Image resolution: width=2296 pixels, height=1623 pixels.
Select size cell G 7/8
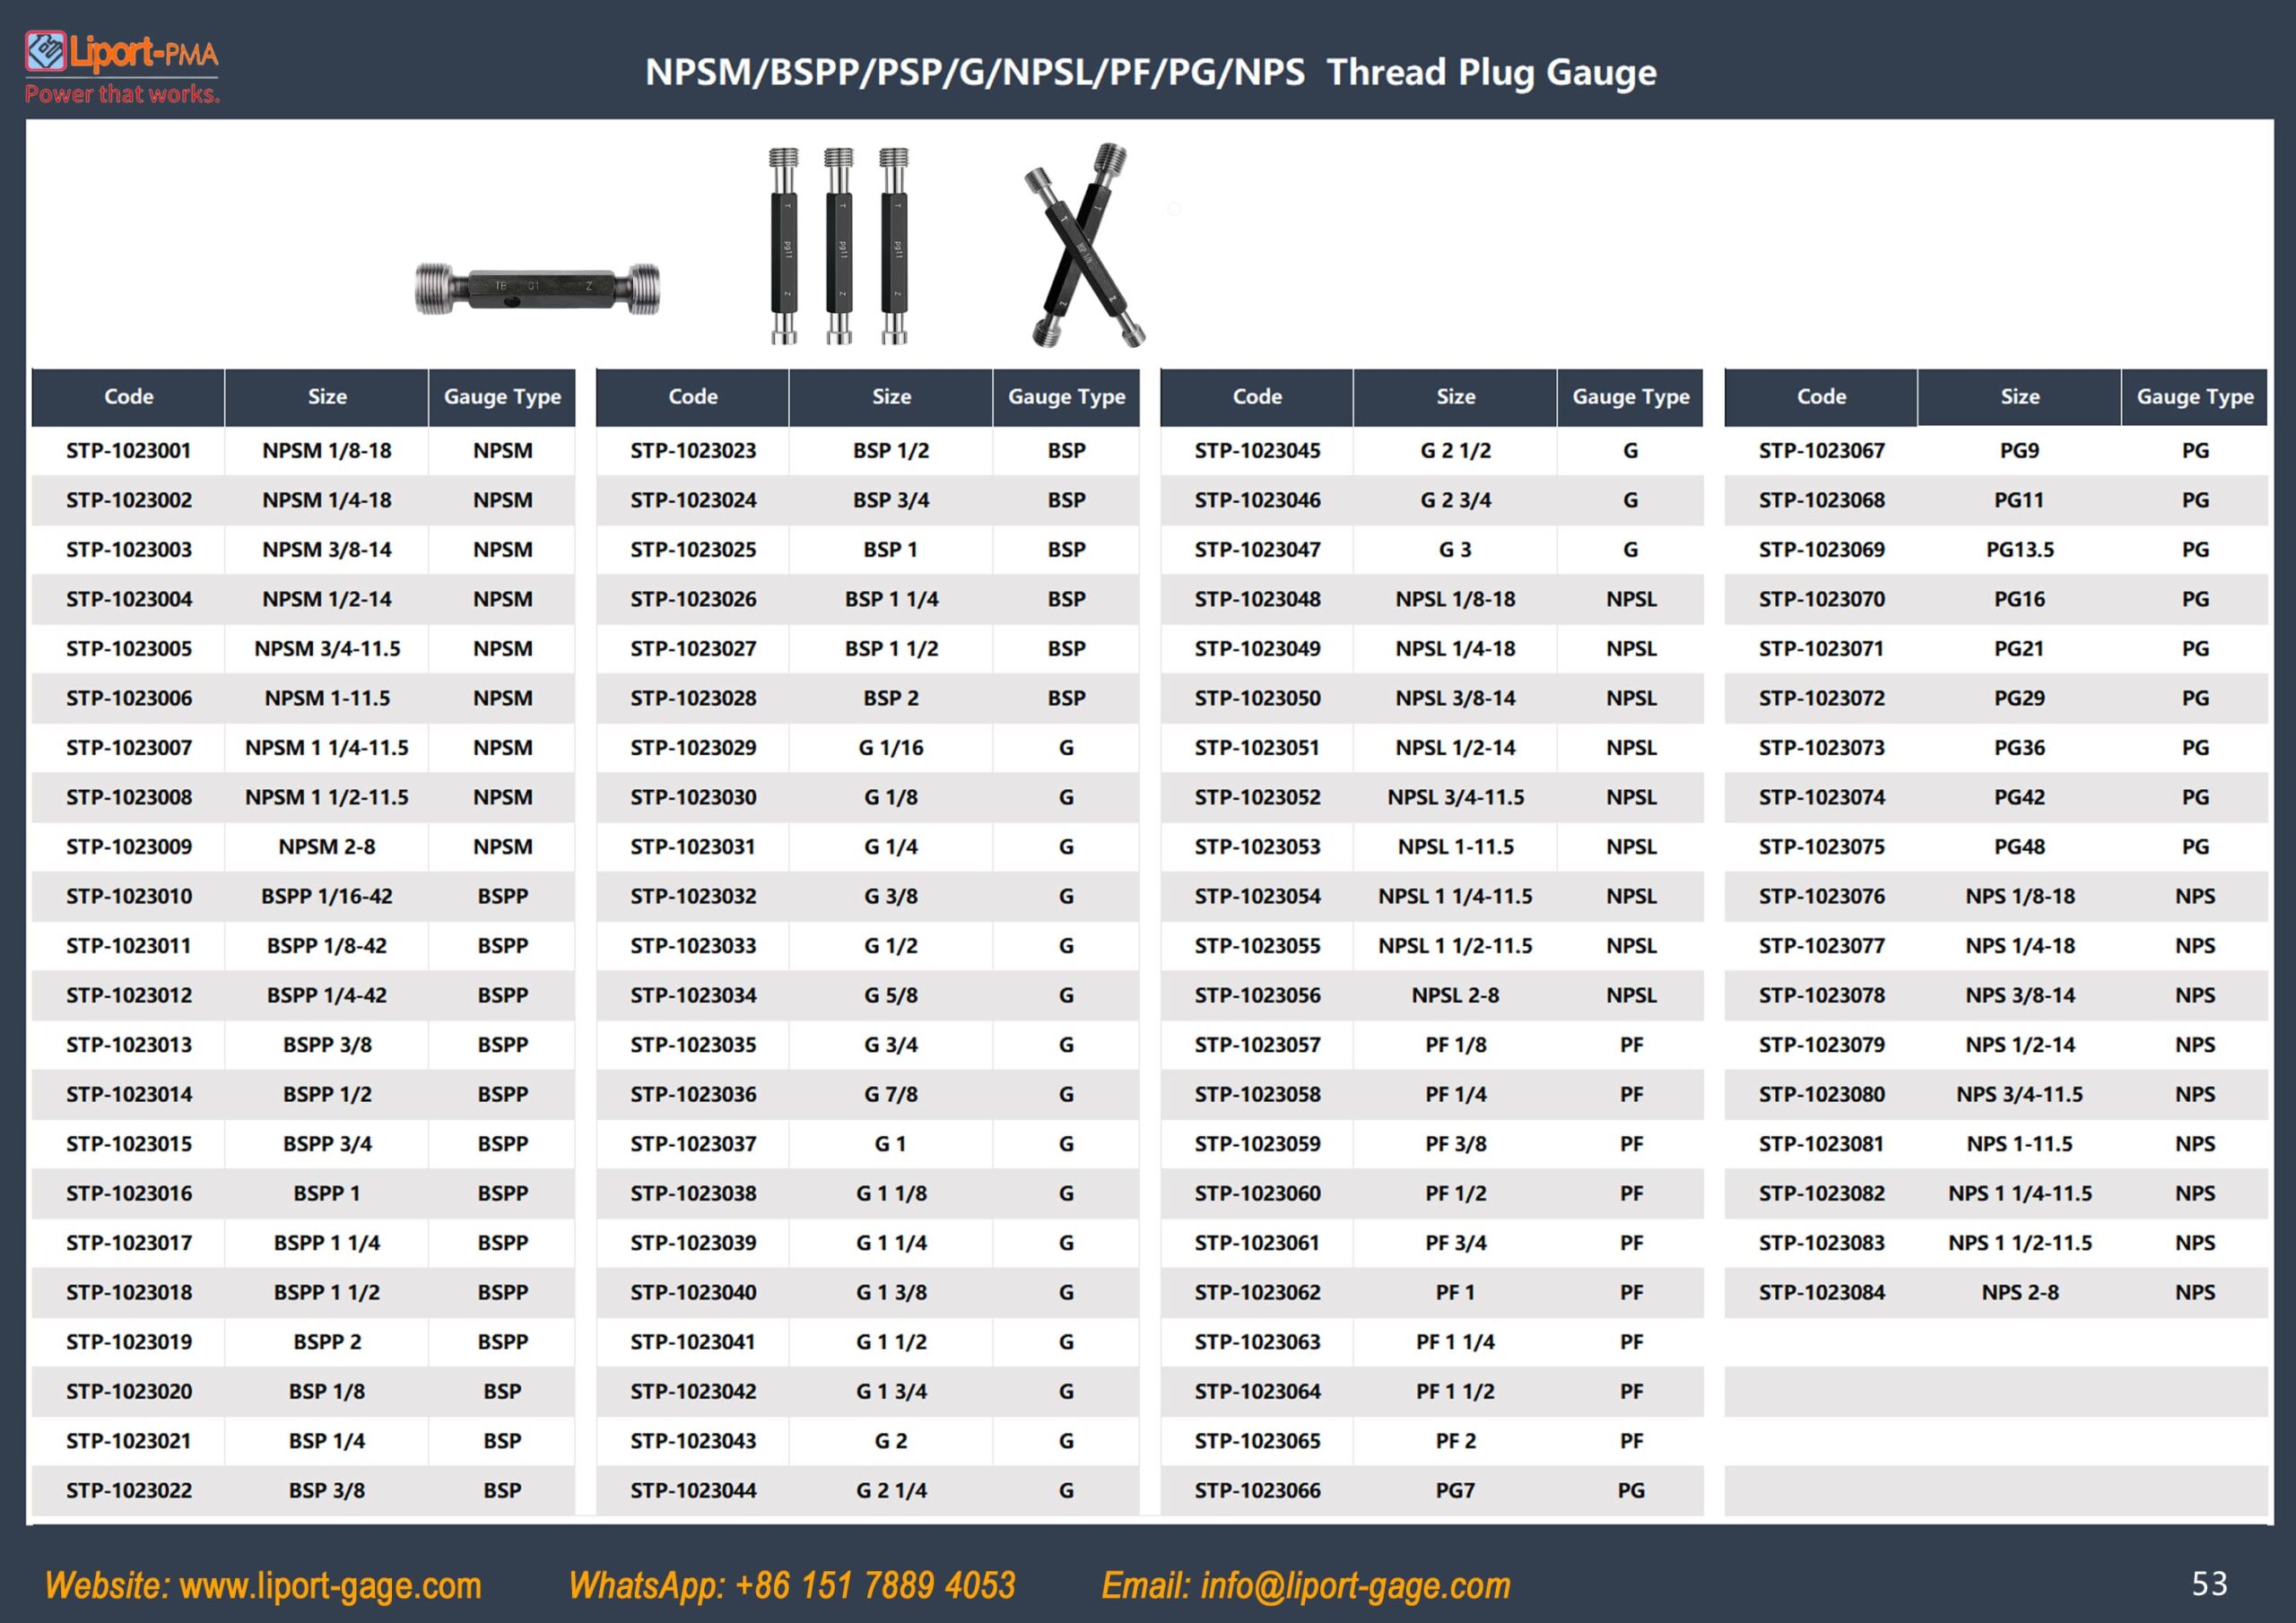(891, 1094)
